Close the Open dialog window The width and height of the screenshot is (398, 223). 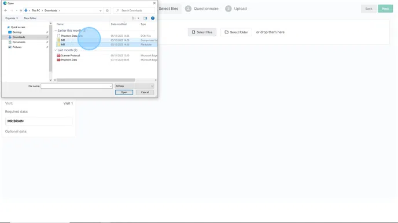click(x=154, y=3)
